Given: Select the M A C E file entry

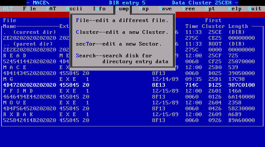Looking at the screenshot, I should coord(15,68).
